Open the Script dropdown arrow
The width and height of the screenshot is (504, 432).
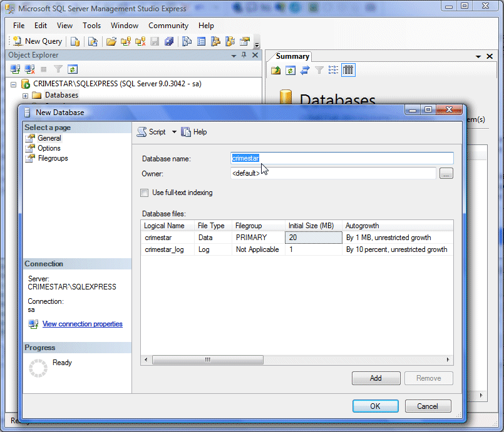click(175, 132)
